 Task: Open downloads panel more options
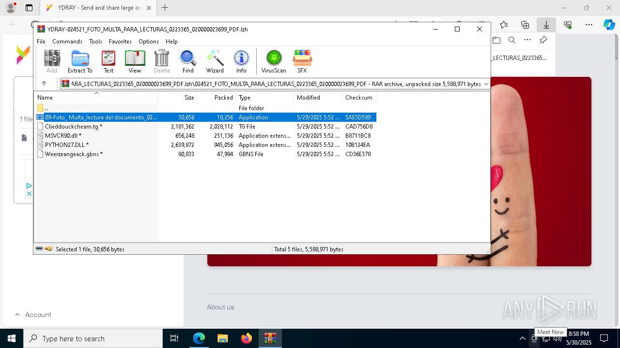pyautogui.click(x=527, y=40)
